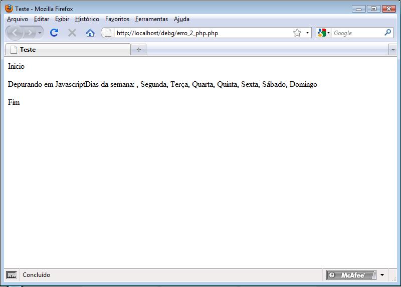This screenshot has width=401, height=287.
Task: Maximize the Firefox window
Action: [373, 9]
